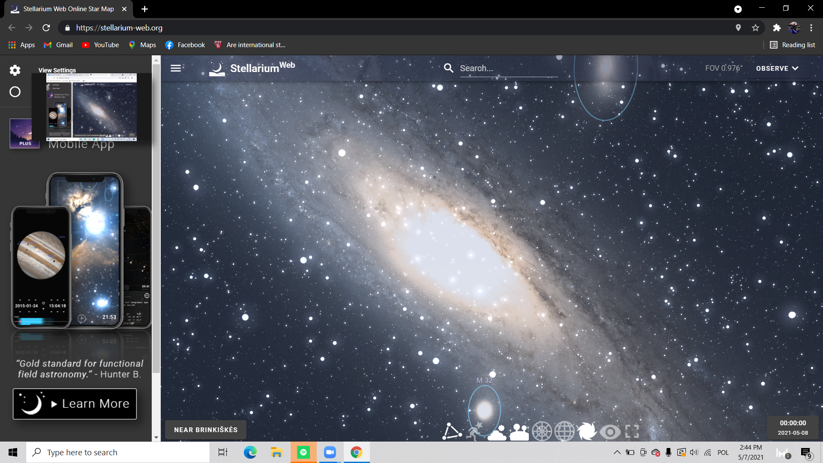This screenshot has height=463, width=823.
Task: Open the YouTube bookmark
Action: (101, 45)
